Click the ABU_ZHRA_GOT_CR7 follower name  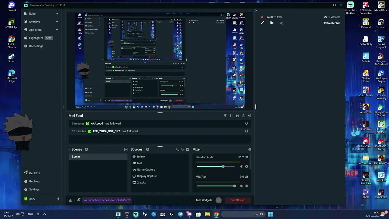click(106, 131)
